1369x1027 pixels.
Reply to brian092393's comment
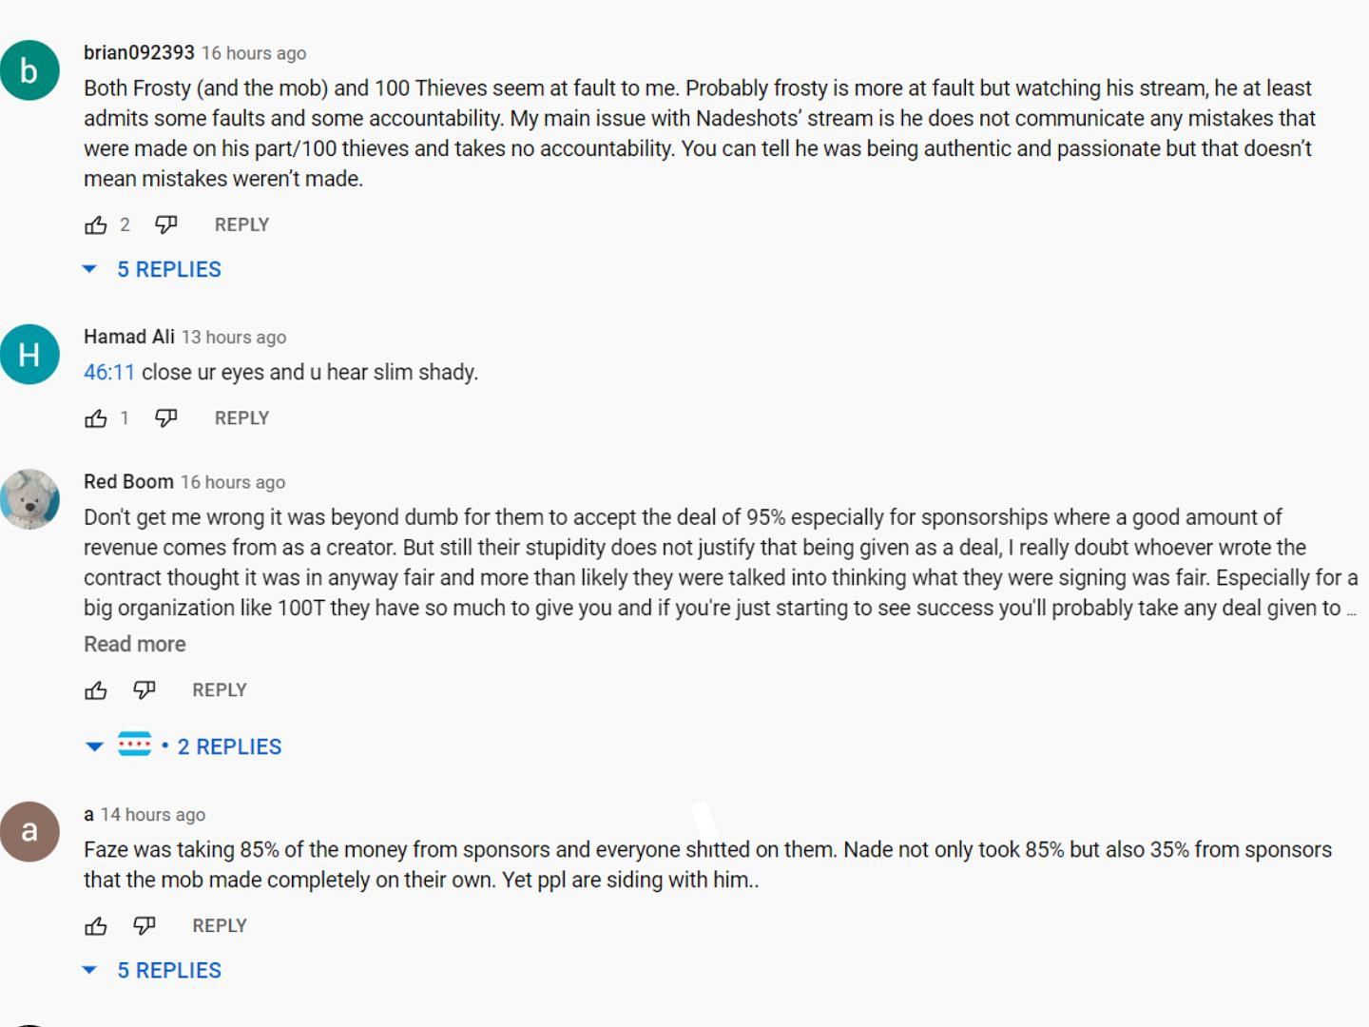point(241,225)
